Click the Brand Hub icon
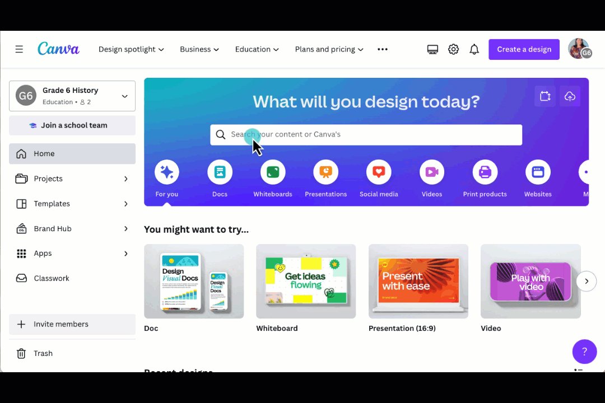The width and height of the screenshot is (605, 403). [x=21, y=229]
